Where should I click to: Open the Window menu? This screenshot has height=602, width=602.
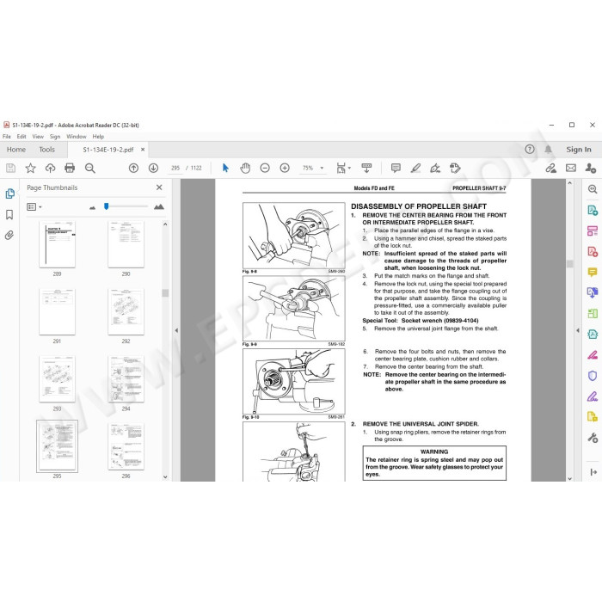pos(77,136)
